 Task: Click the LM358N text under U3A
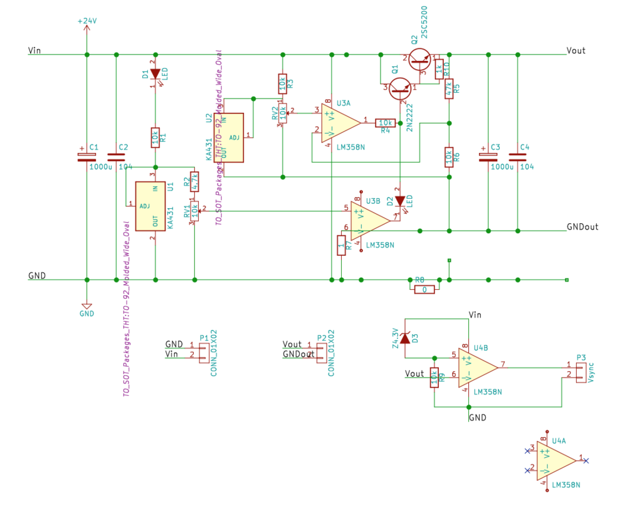click(x=350, y=147)
